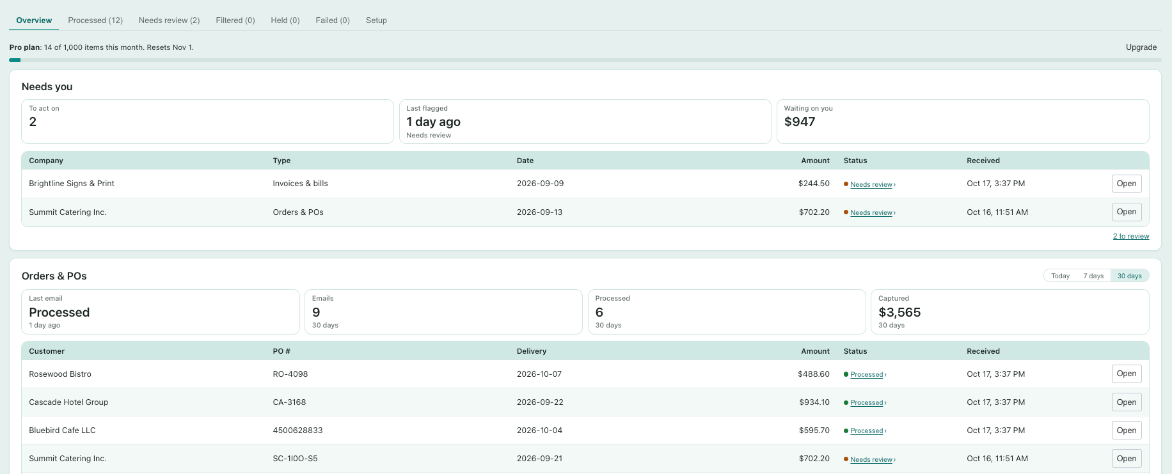Image resolution: width=1172 pixels, height=474 pixels.
Task: Click PO number RO-4098
Action: tap(290, 374)
